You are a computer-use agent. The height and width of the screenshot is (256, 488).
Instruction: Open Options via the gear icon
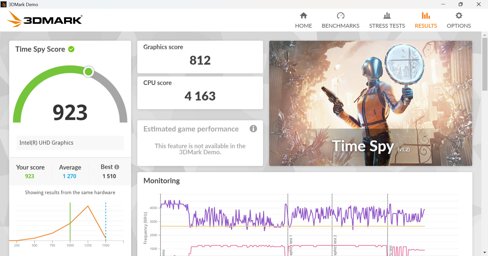(x=459, y=16)
